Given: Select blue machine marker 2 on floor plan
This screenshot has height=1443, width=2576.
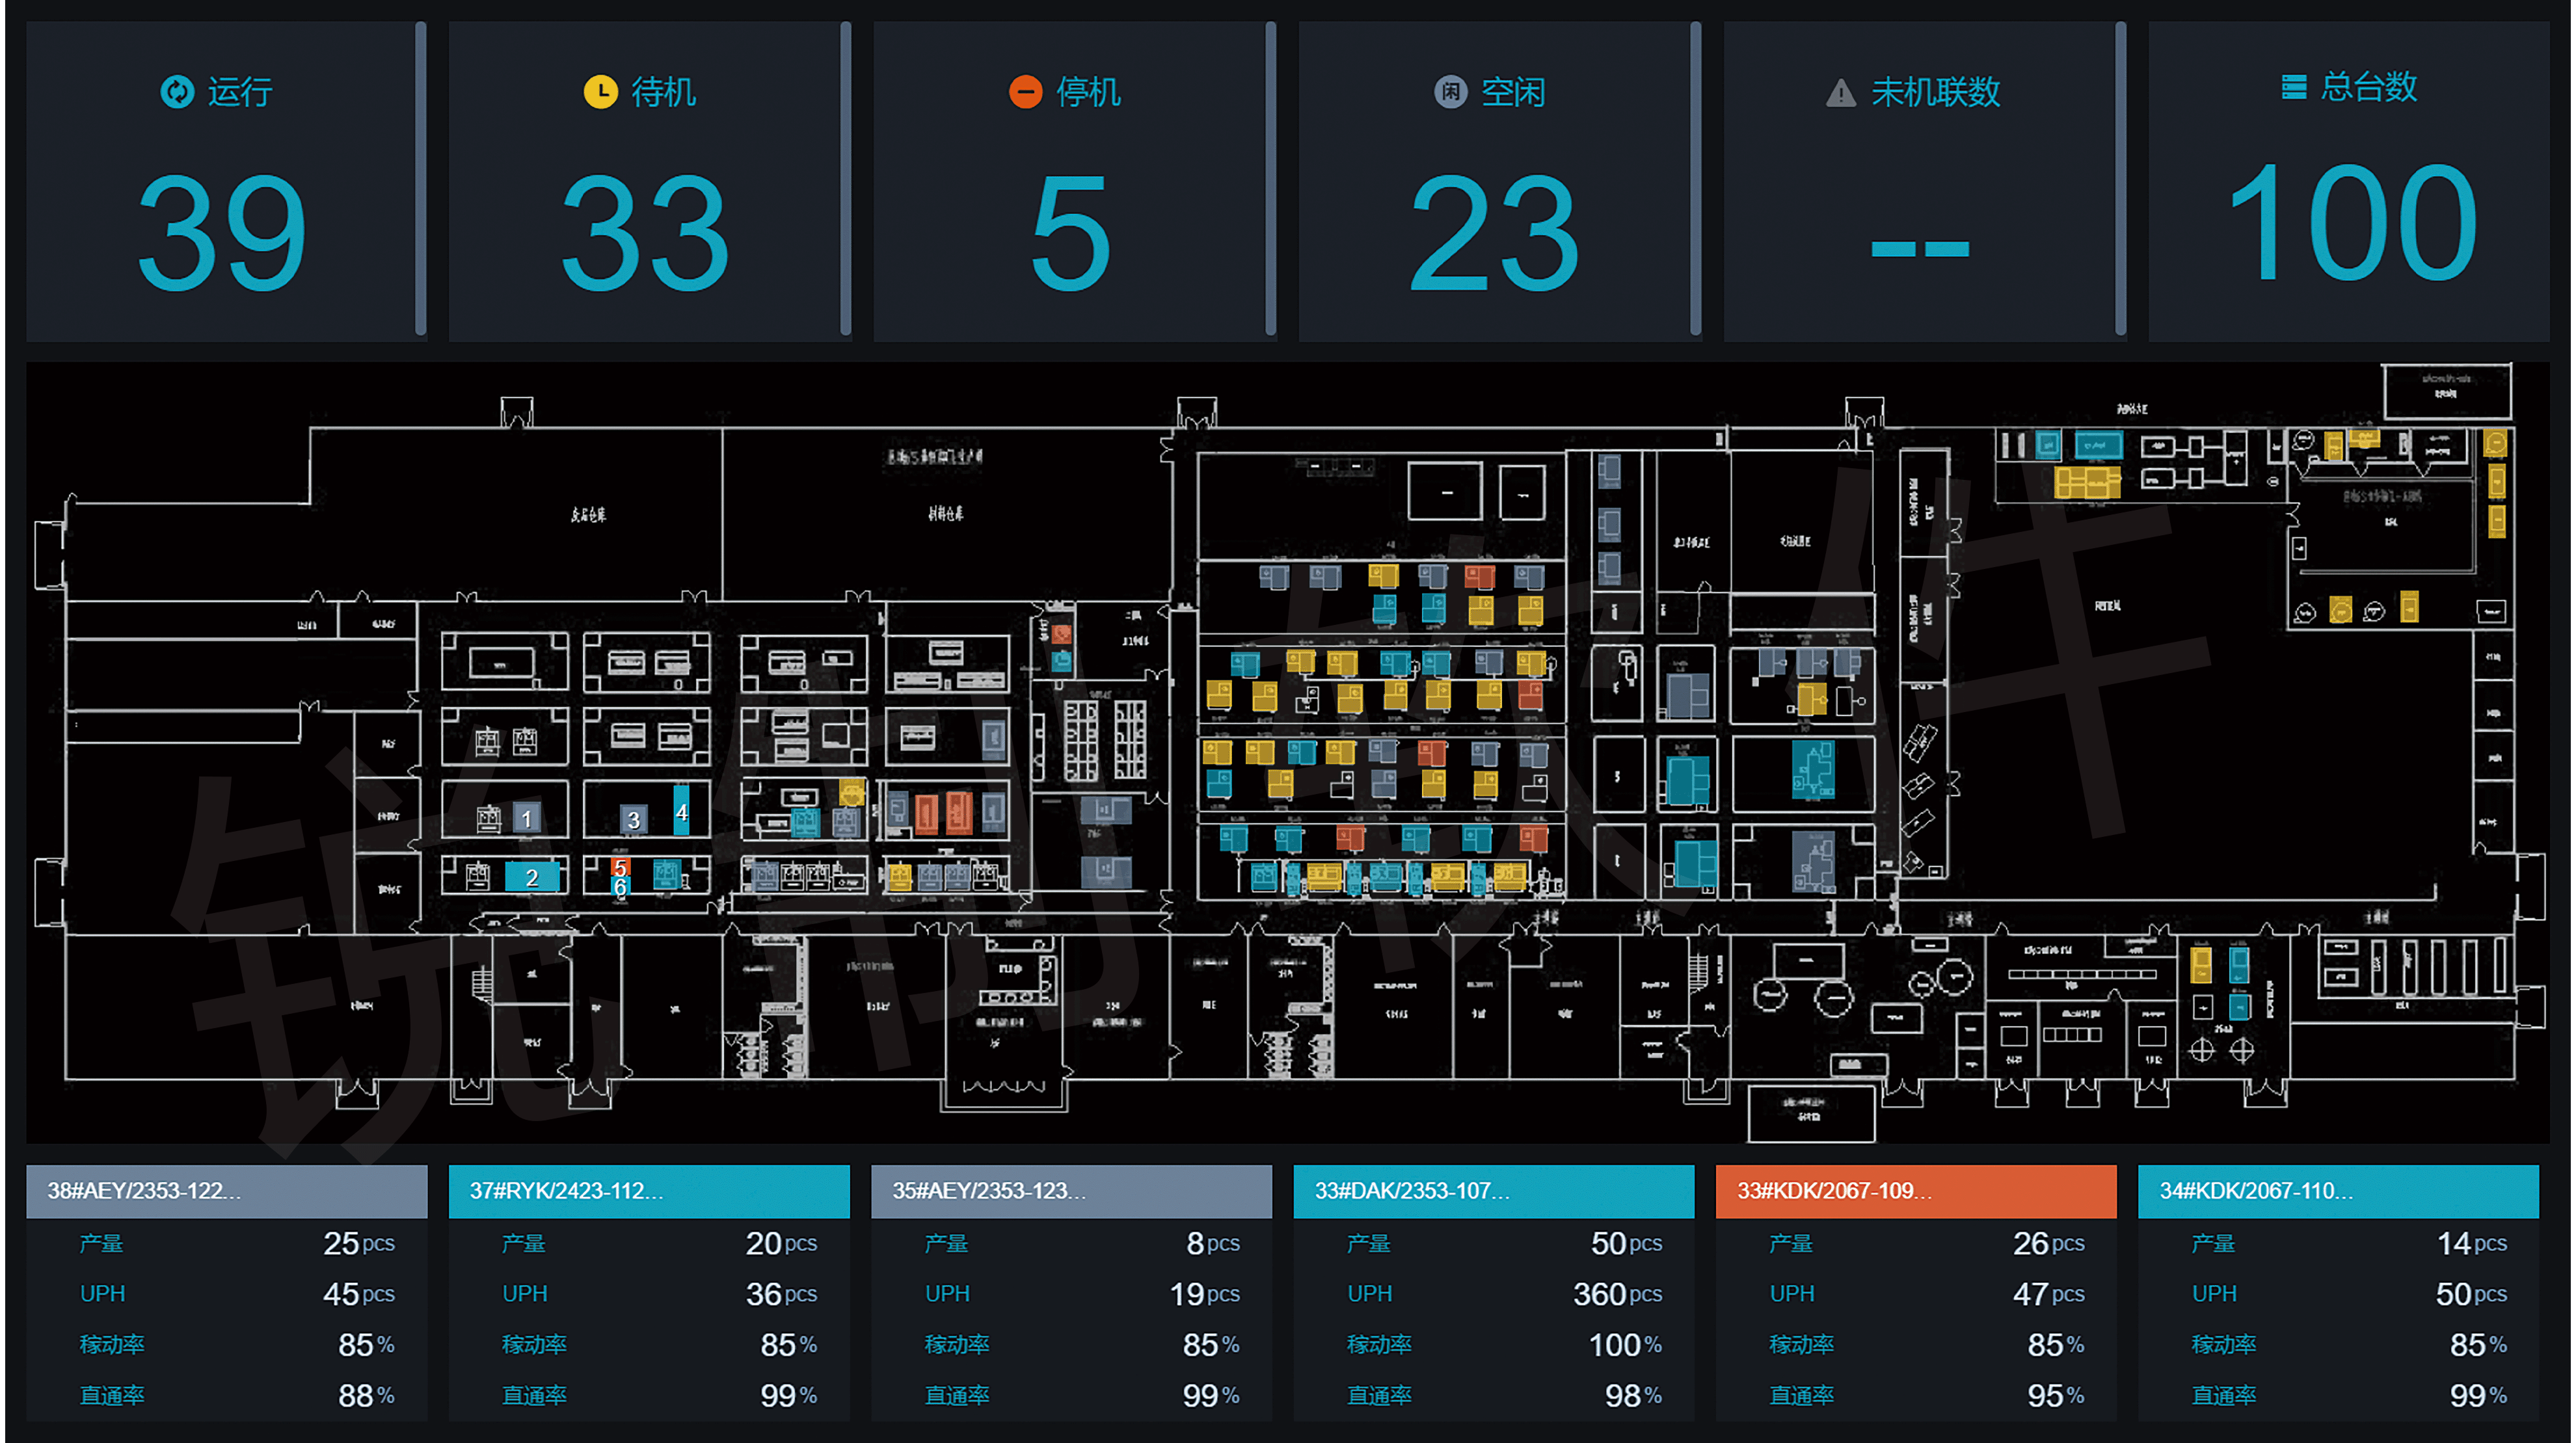Looking at the screenshot, I should coord(532,877).
